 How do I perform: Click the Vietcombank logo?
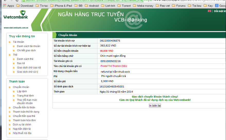[16, 15]
